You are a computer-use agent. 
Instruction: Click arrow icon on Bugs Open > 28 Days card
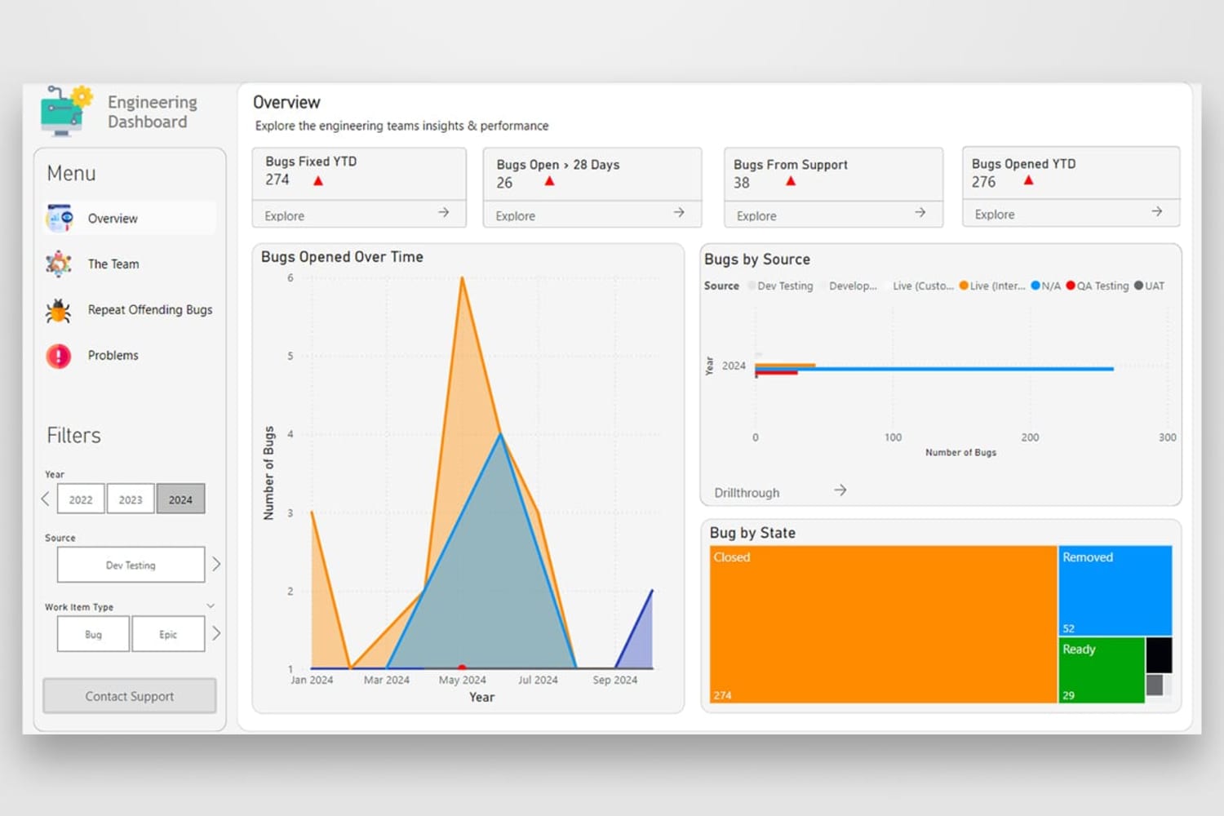point(679,212)
